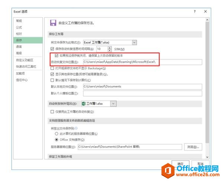Select 此计算机的服务器草稿位置 radio option
The image size is (222, 181).
tap(57, 133)
